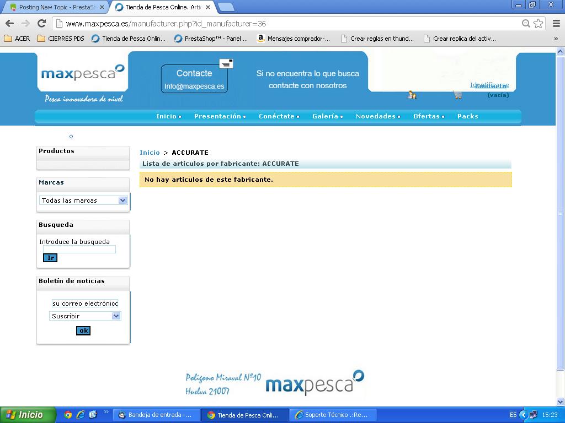Open PrestaShop Panel bookmark
This screenshot has width=565, height=423.
coord(211,39)
